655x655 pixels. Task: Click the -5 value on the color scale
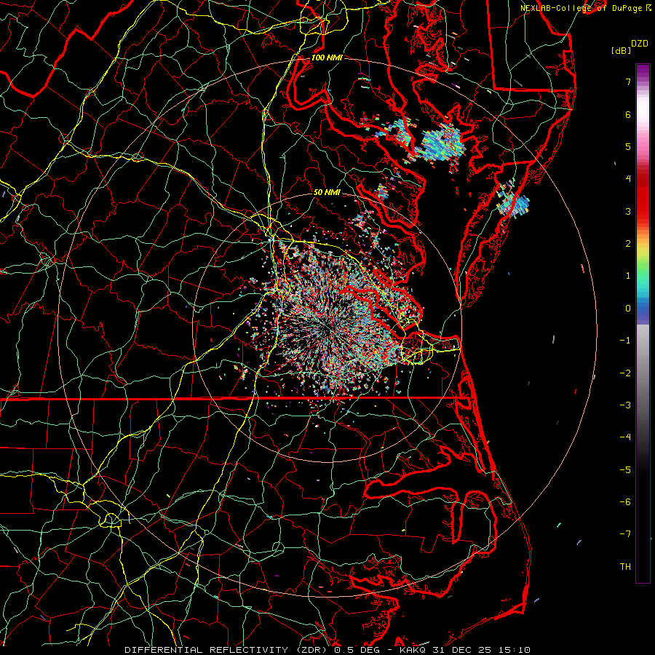[625, 470]
